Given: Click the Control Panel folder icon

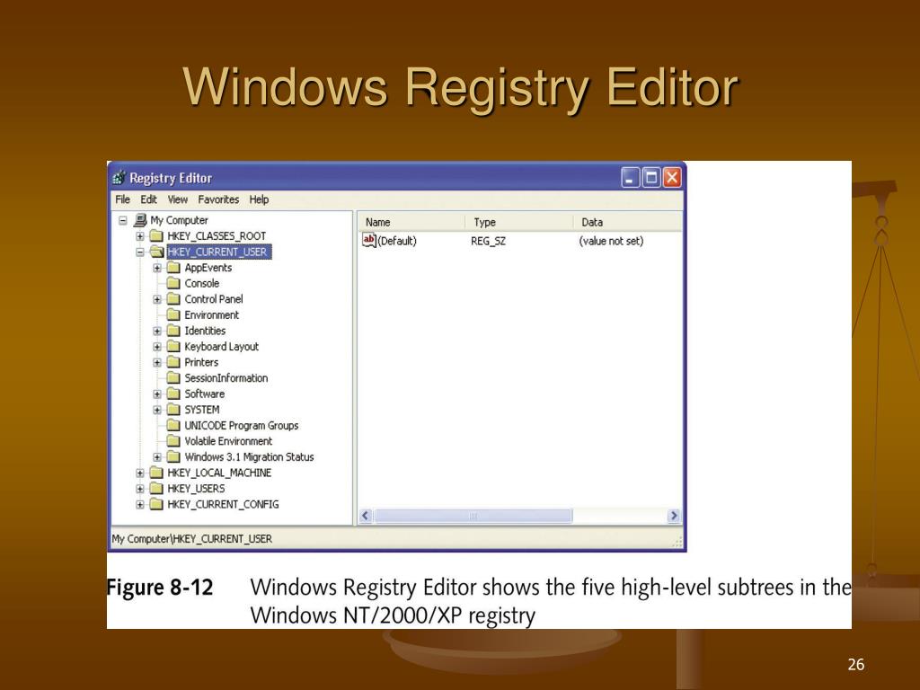Looking at the screenshot, I should coord(173,299).
